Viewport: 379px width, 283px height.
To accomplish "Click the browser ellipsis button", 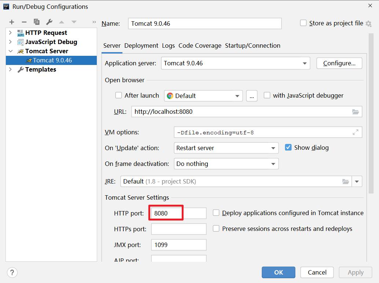I will (251, 96).
